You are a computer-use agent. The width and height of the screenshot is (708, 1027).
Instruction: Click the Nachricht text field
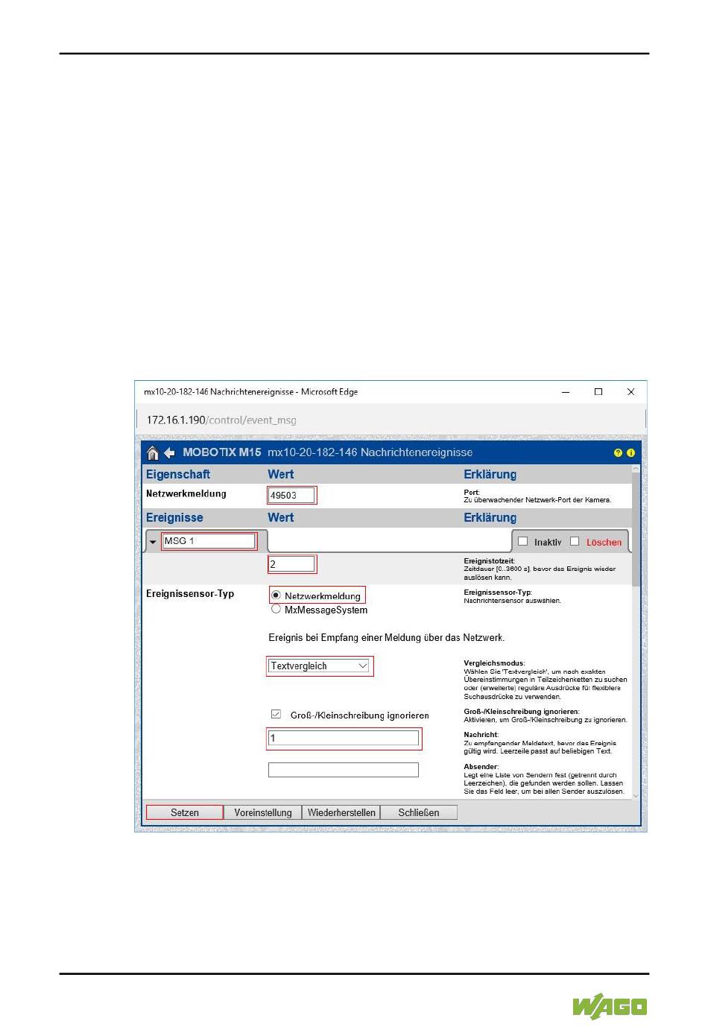coord(344,738)
